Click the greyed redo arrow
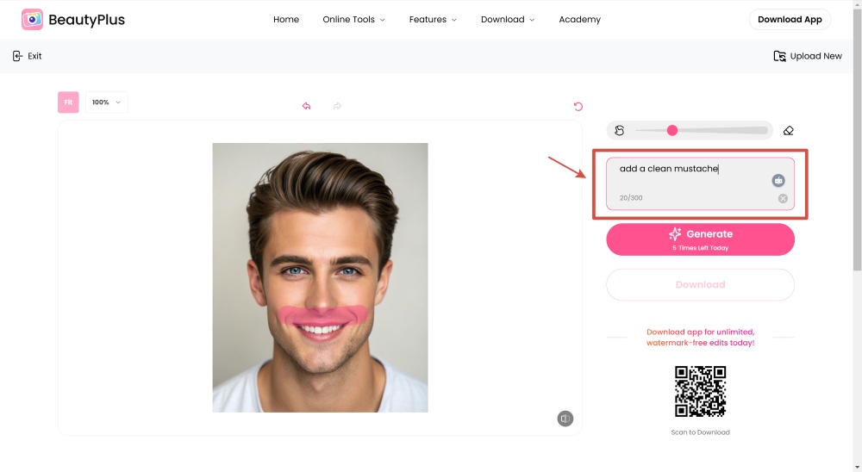The width and height of the screenshot is (862, 472). coord(337,106)
